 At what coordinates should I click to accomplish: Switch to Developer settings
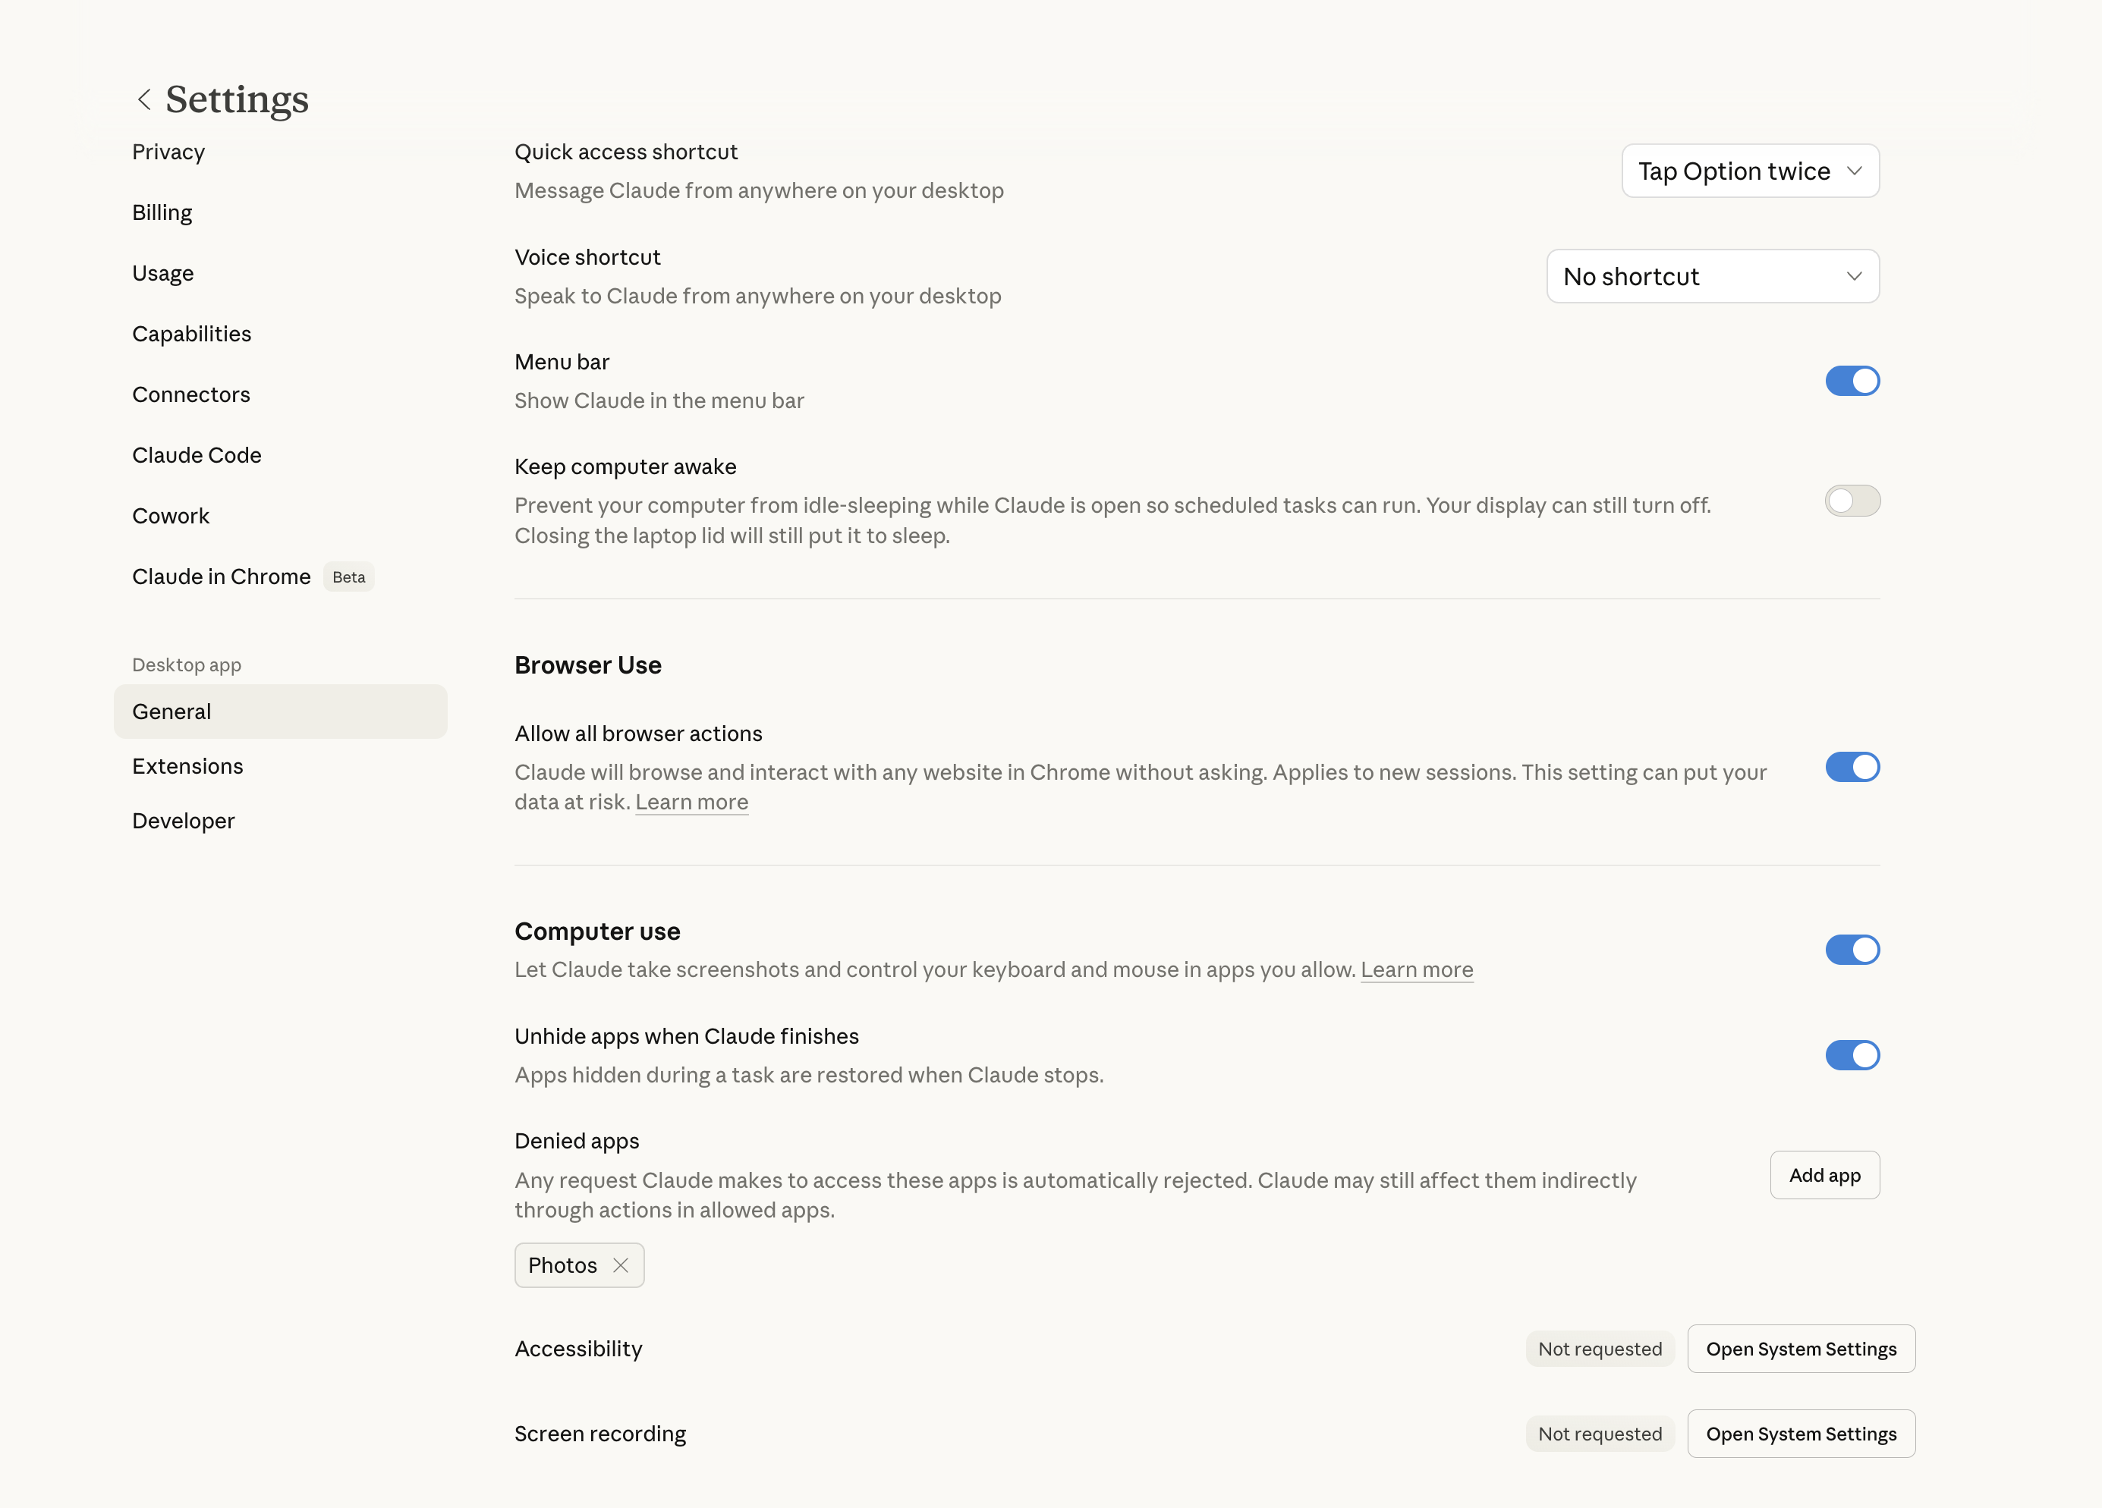(184, 821)
